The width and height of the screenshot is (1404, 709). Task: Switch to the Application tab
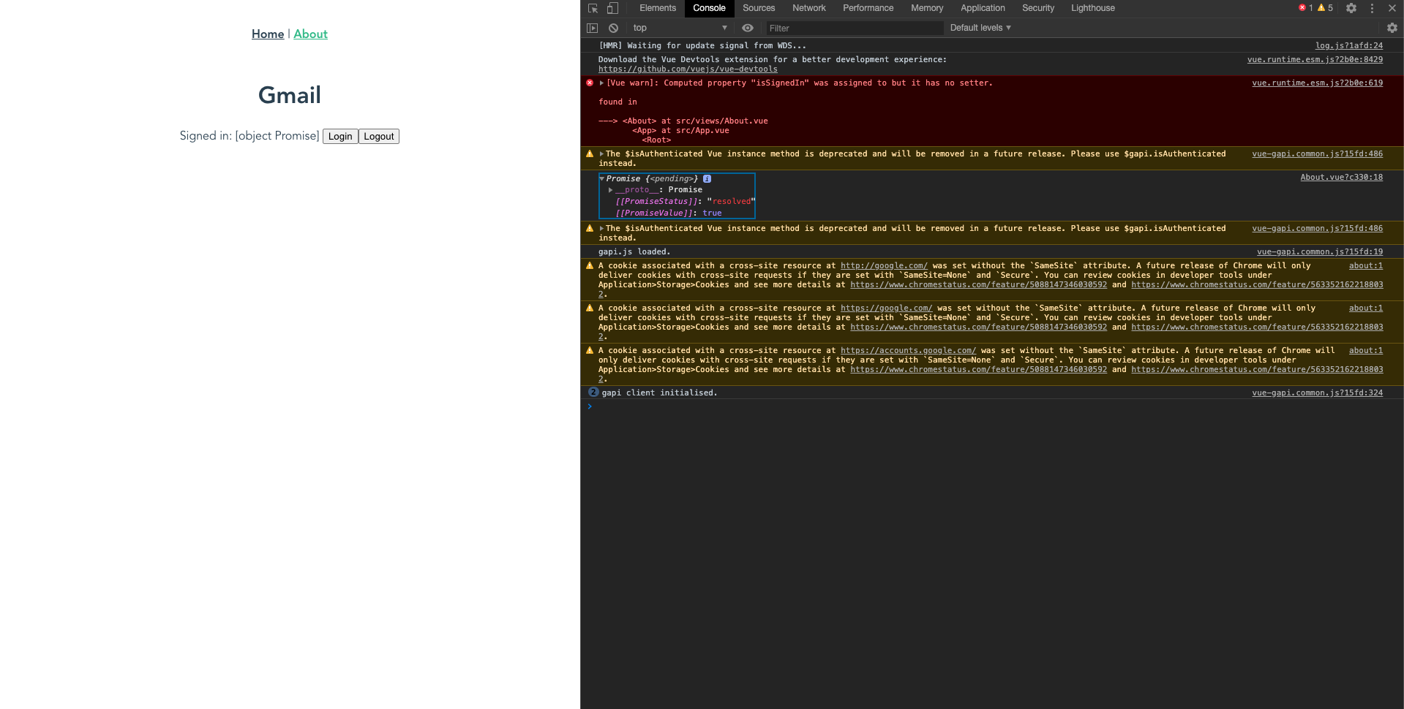tap(983, 8)
